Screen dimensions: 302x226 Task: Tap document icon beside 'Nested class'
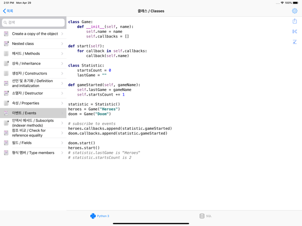6,44
